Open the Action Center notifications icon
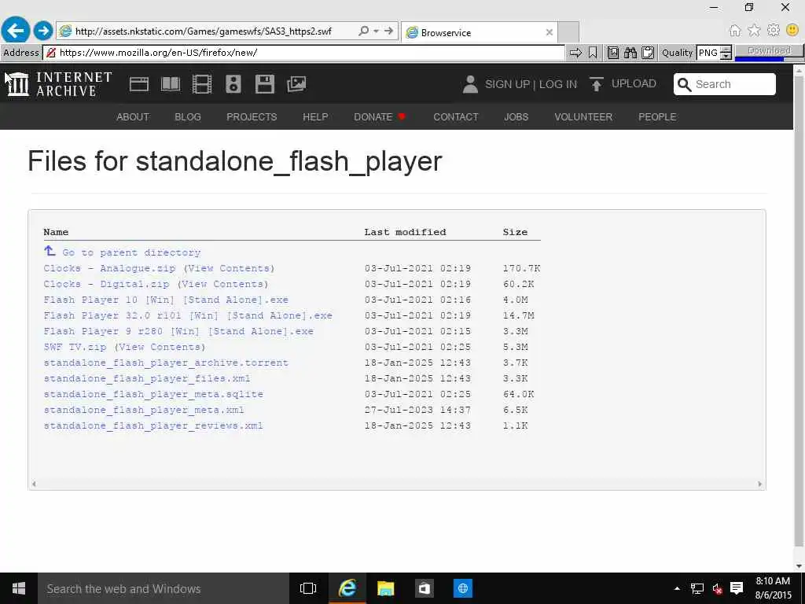805x604 pixels. pos(737,588)
